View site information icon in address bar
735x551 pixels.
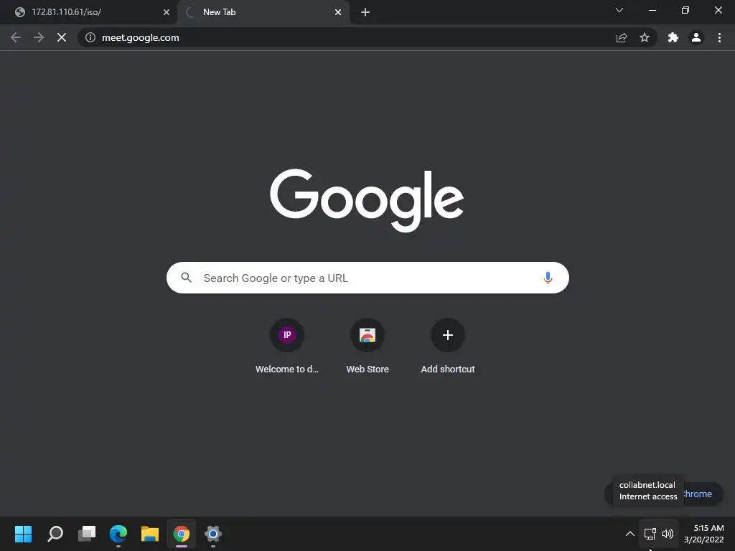pyautogui.click(x=90, y=37)
